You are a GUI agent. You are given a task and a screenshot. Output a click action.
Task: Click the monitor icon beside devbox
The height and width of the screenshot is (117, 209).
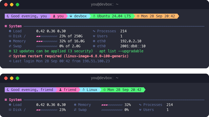[71, 16]
